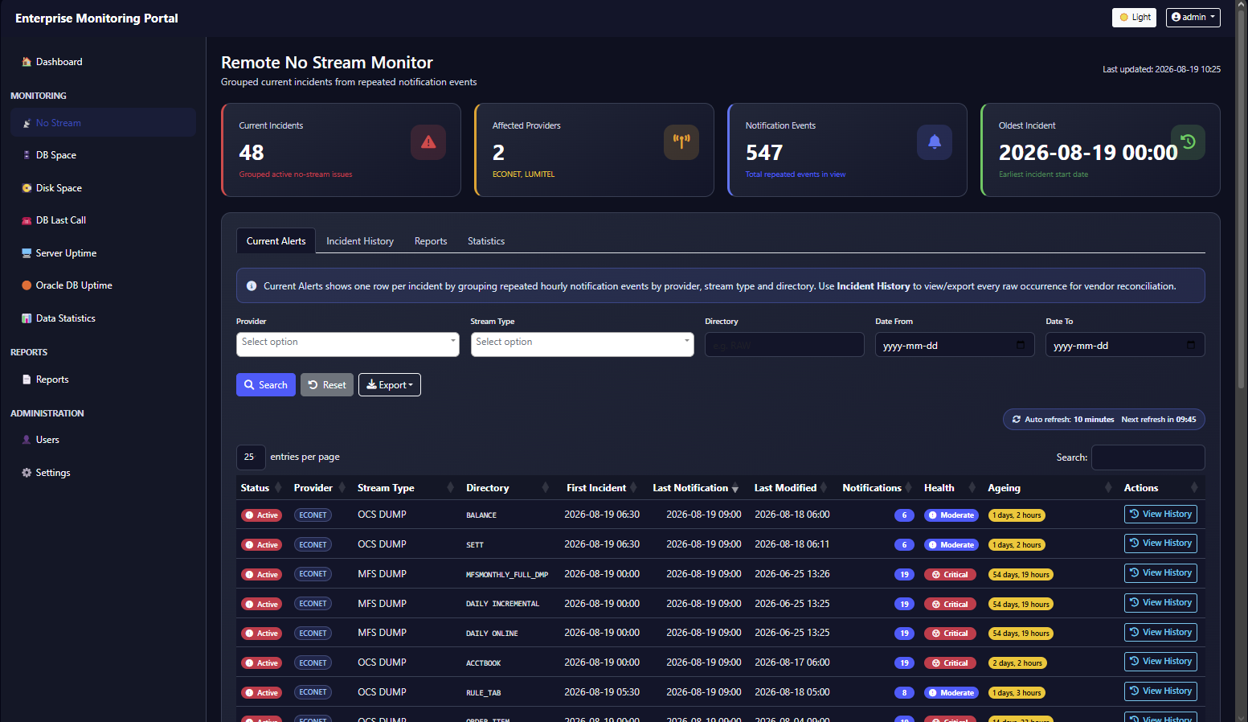Screen dimensions: 1248x722
Task: Click the Directory filter input field
Action: (784, 345)
